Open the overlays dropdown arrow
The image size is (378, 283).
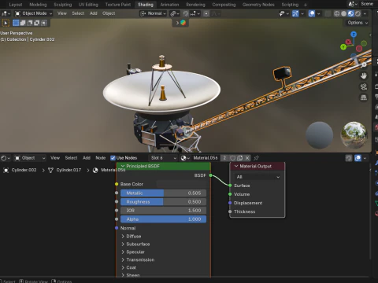318,13
